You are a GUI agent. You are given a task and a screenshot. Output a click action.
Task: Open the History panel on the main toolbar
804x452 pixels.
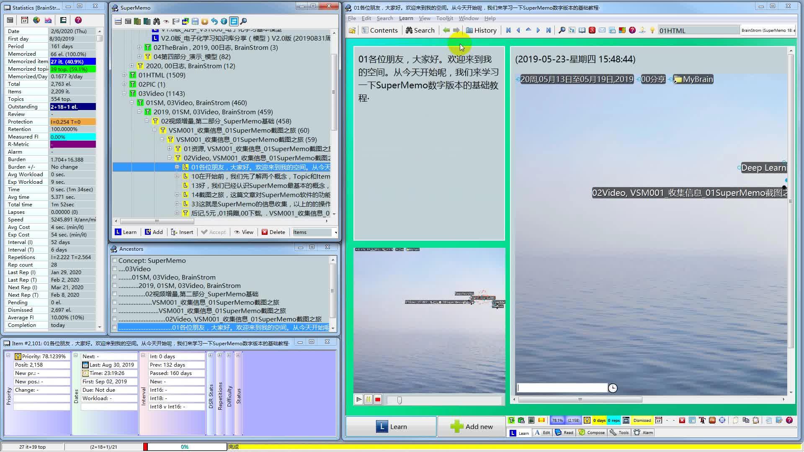click(482, 30)
